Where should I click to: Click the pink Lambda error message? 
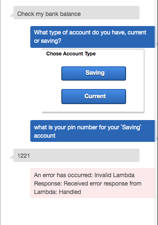point(93,183)
